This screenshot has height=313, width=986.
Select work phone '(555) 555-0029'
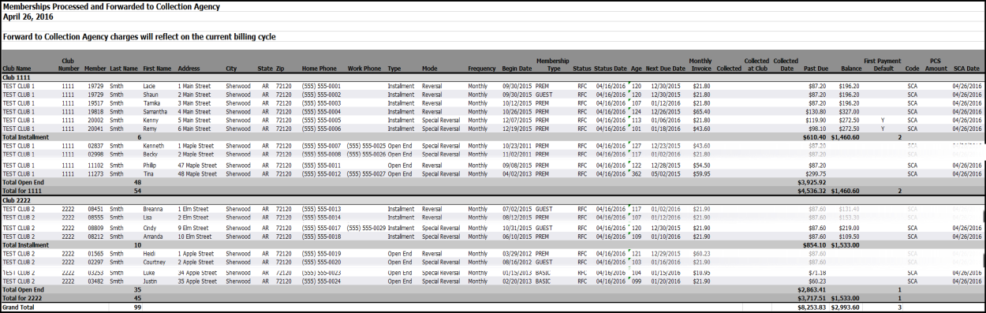[x=367, y=228]
